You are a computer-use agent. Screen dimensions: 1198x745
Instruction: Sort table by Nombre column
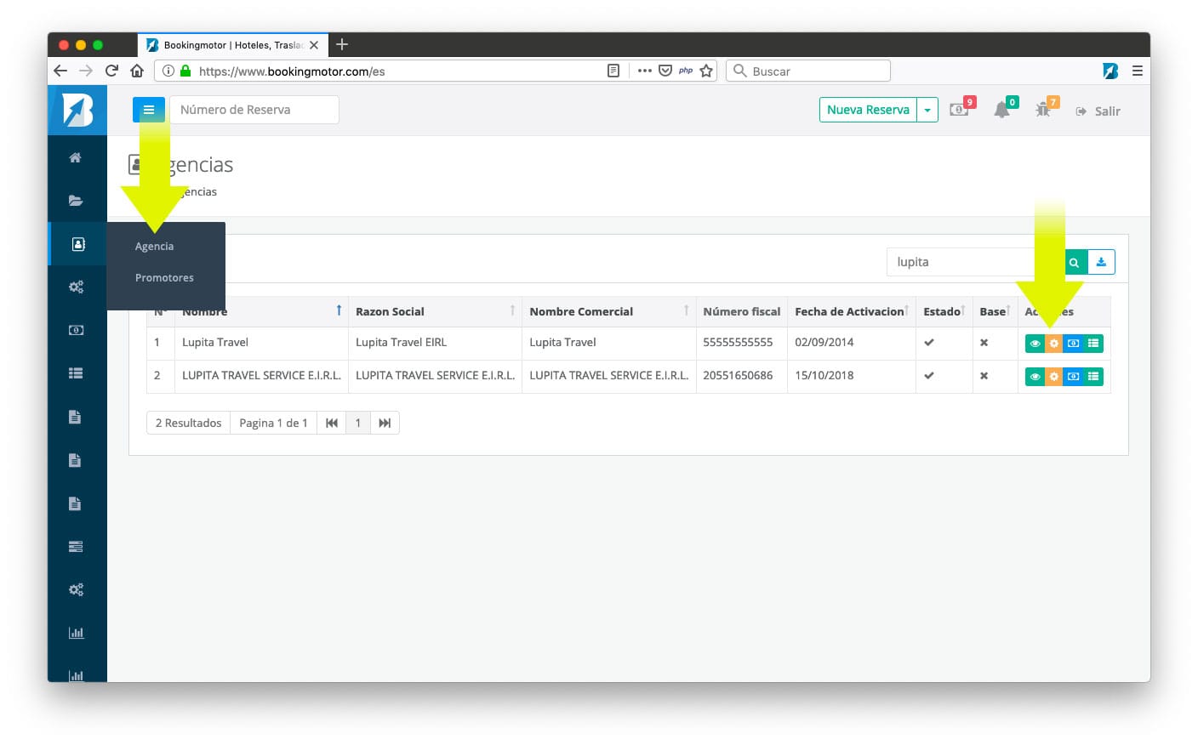click(260, 311)
